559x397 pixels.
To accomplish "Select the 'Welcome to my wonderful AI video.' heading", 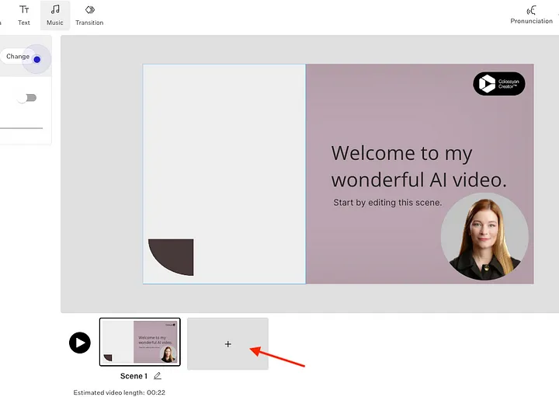I will pyautogui.click(x=418, y=166).
